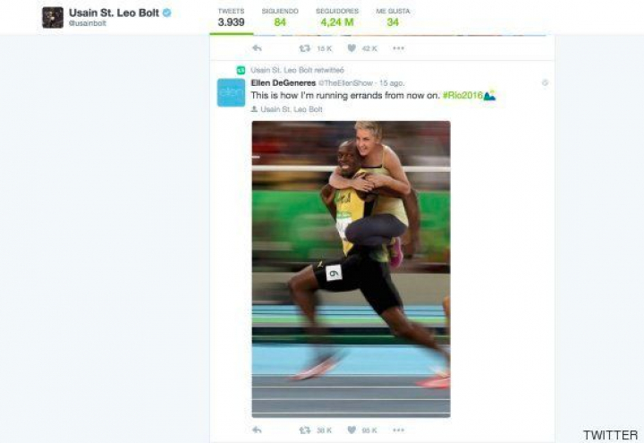Screen dimensions: 644x443
Task: Click Usain Bolt's verified badge
Action: 166,13
